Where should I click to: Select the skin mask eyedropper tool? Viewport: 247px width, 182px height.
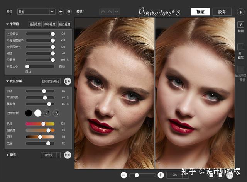47,113
